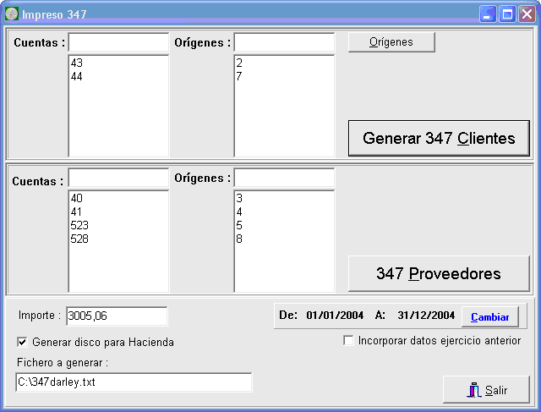Focus the clients Orígenes text field
The height and width of the screenshot is (412, 541).
click(284, 42)
